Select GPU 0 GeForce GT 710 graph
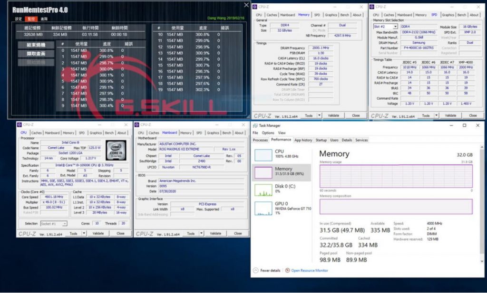This screenshot has width=487, height=293. (x=263, y=208)
